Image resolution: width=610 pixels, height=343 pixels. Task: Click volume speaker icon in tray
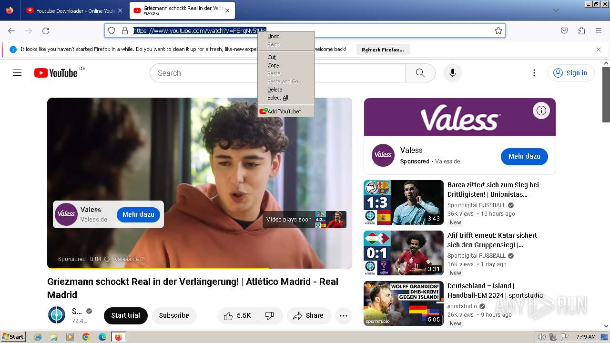click(x=542, y=337)
